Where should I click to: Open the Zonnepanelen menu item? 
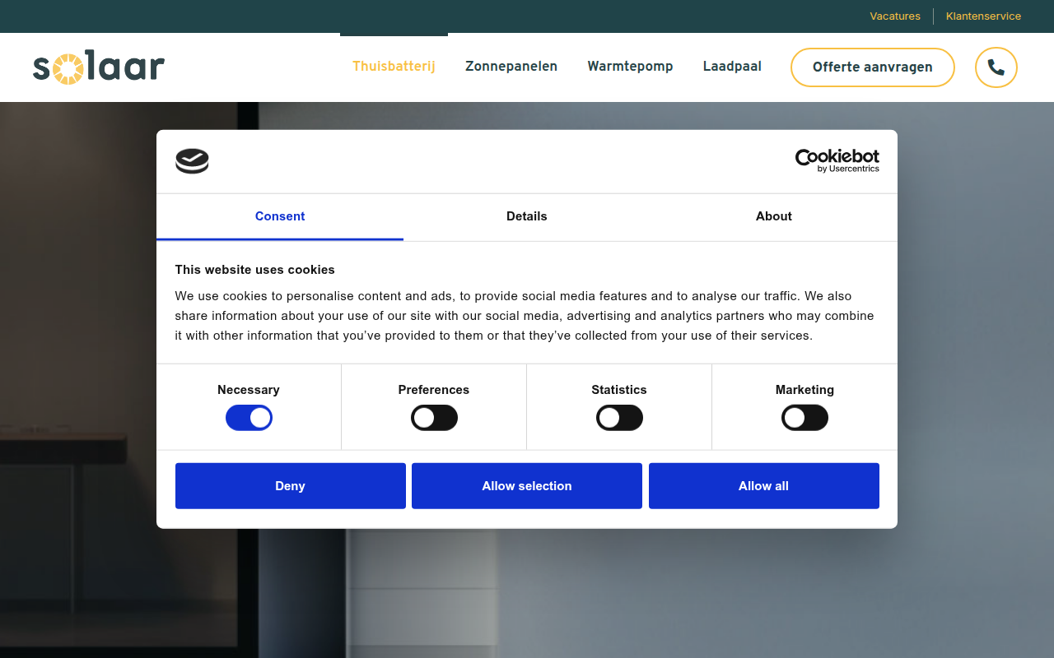[x=511, y=67]
